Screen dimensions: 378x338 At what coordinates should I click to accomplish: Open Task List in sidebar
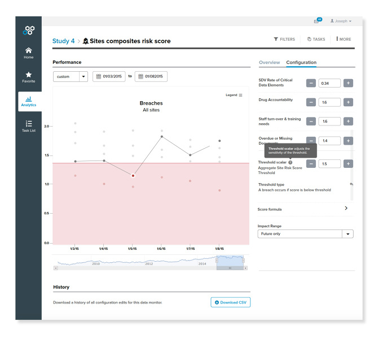click(x=28, y=126)
